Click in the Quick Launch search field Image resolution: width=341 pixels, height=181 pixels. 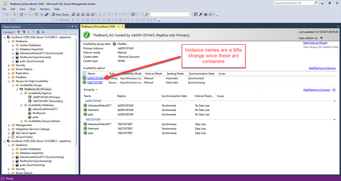click(x=294, y=3)
